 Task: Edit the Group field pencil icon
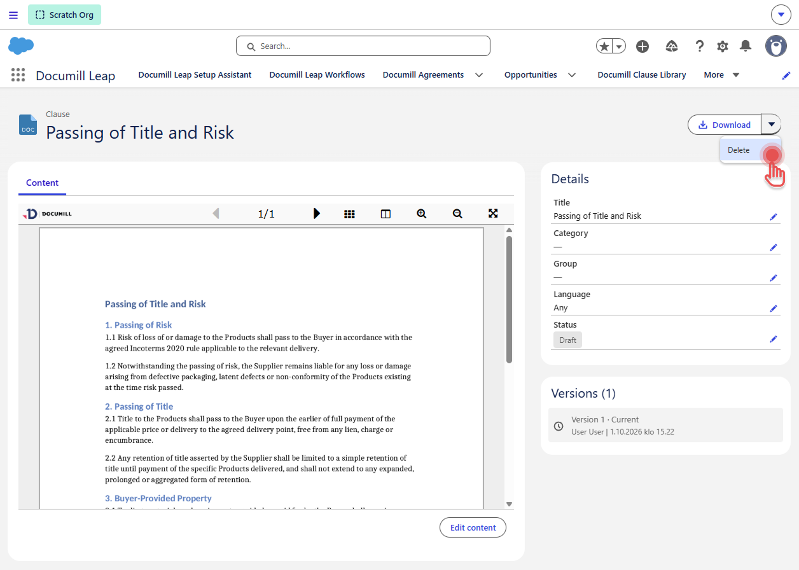click(774, 278)
